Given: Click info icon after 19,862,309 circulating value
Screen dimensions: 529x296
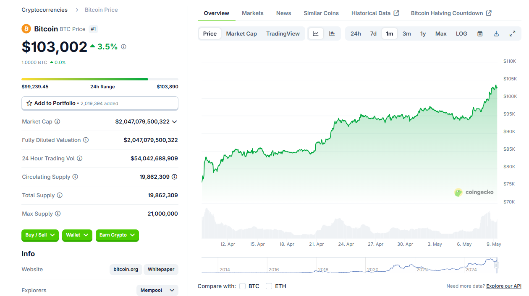Looking at the screenshot, I should point(174,177).
